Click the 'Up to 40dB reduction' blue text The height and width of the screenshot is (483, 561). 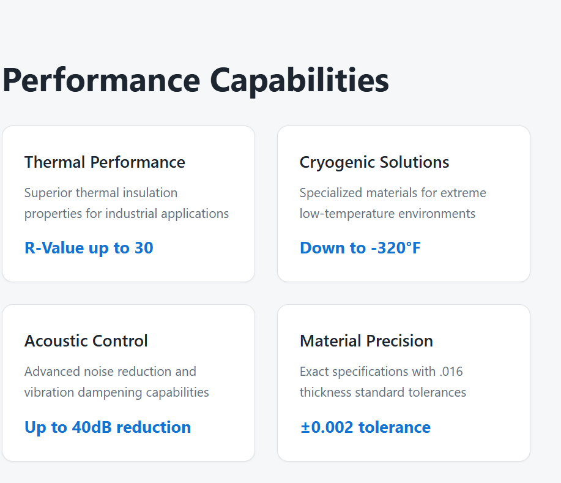pyautogui.click(x=108, y=427)
